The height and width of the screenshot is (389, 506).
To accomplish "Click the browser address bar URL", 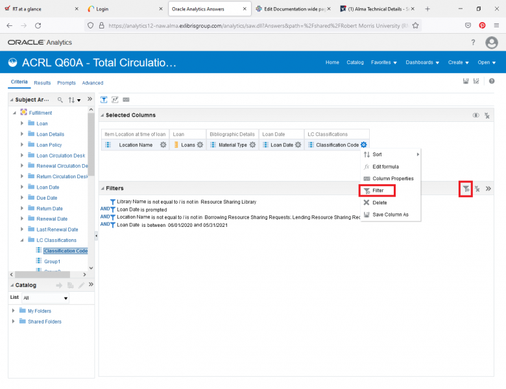I will (x=258, y=25).
